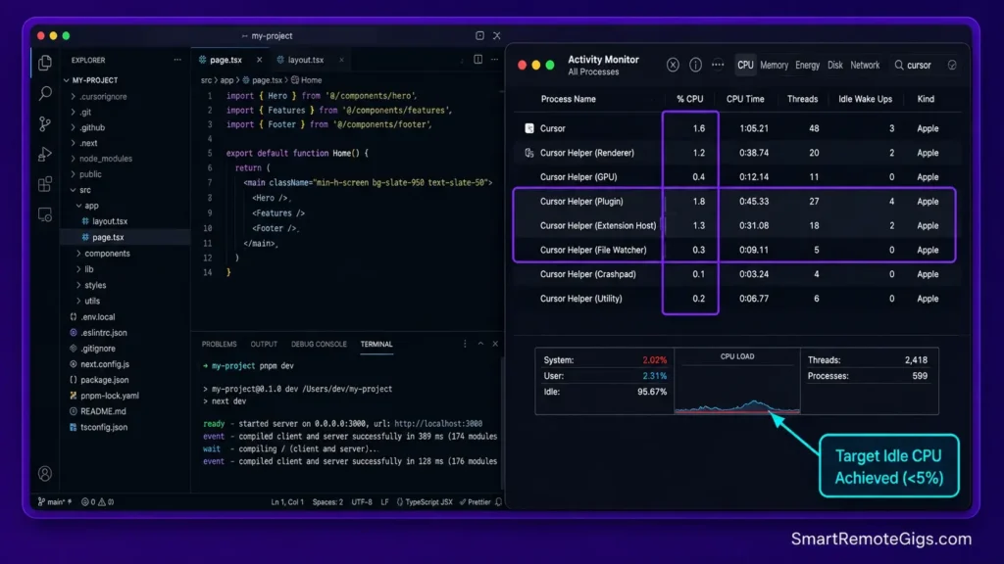Viewport: 1004px width, 564px height.
Task: Open Activity Monitor more options ellipsis
Action: coord(718,65)
